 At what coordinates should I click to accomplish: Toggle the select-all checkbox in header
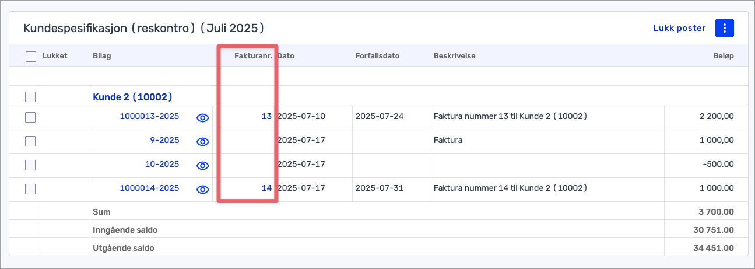coord(31,57)
